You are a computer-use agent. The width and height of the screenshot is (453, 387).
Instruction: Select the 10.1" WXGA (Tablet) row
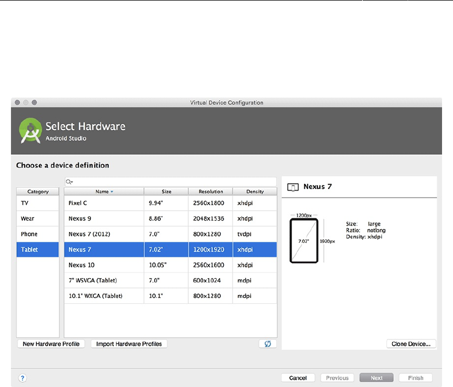tap(171, 296)
